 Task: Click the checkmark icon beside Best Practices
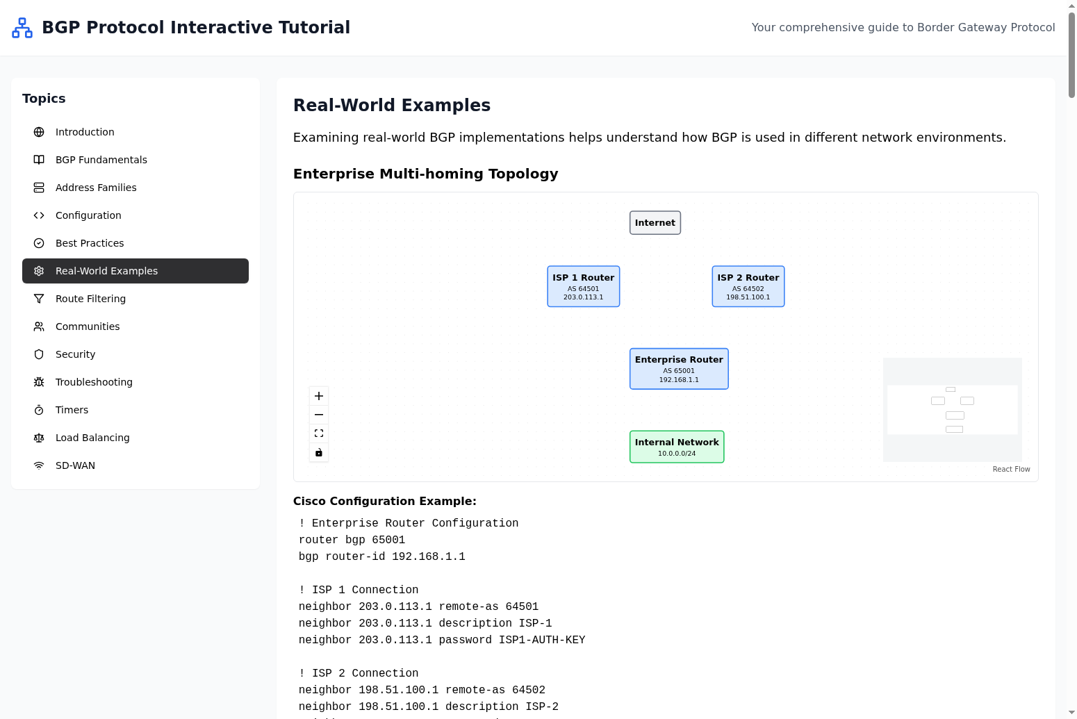click(39, 243)
